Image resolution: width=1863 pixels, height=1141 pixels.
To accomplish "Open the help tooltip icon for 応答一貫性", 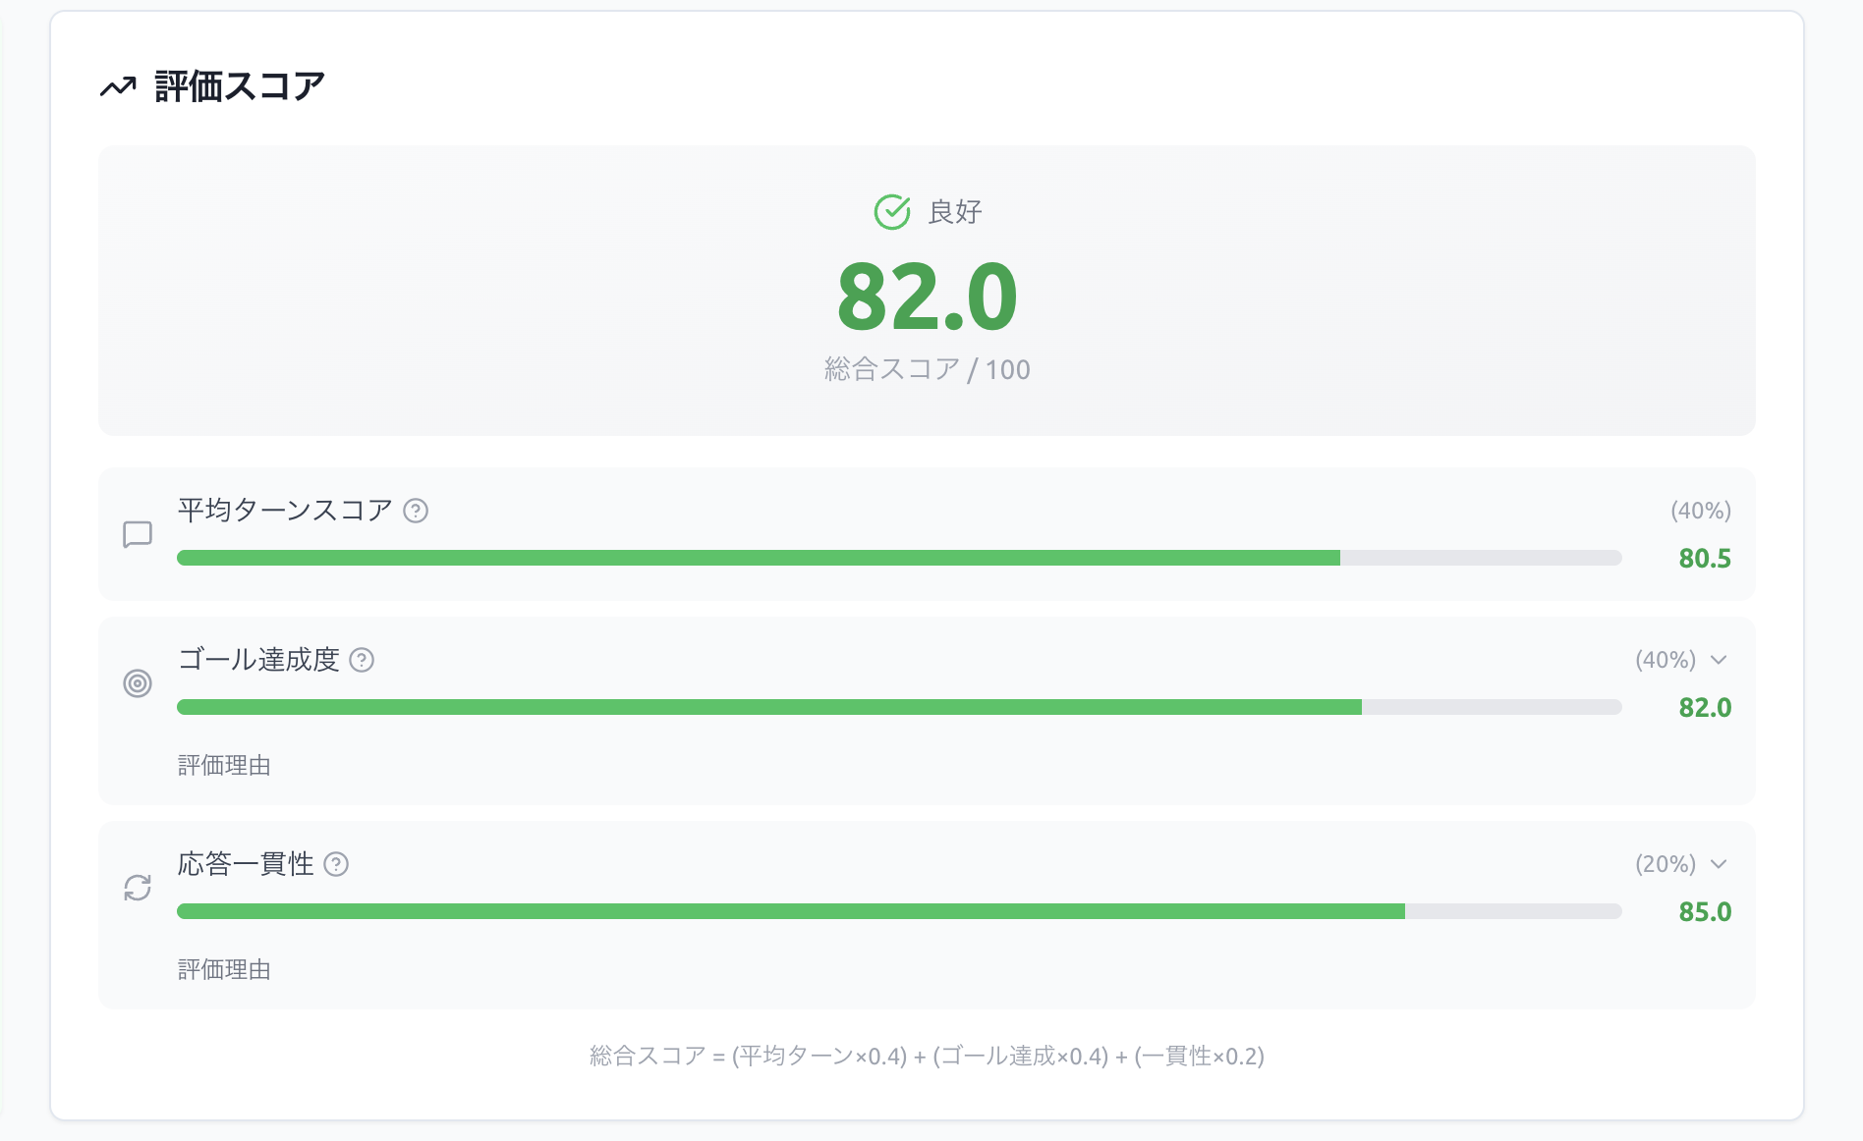I will point(337,863).
